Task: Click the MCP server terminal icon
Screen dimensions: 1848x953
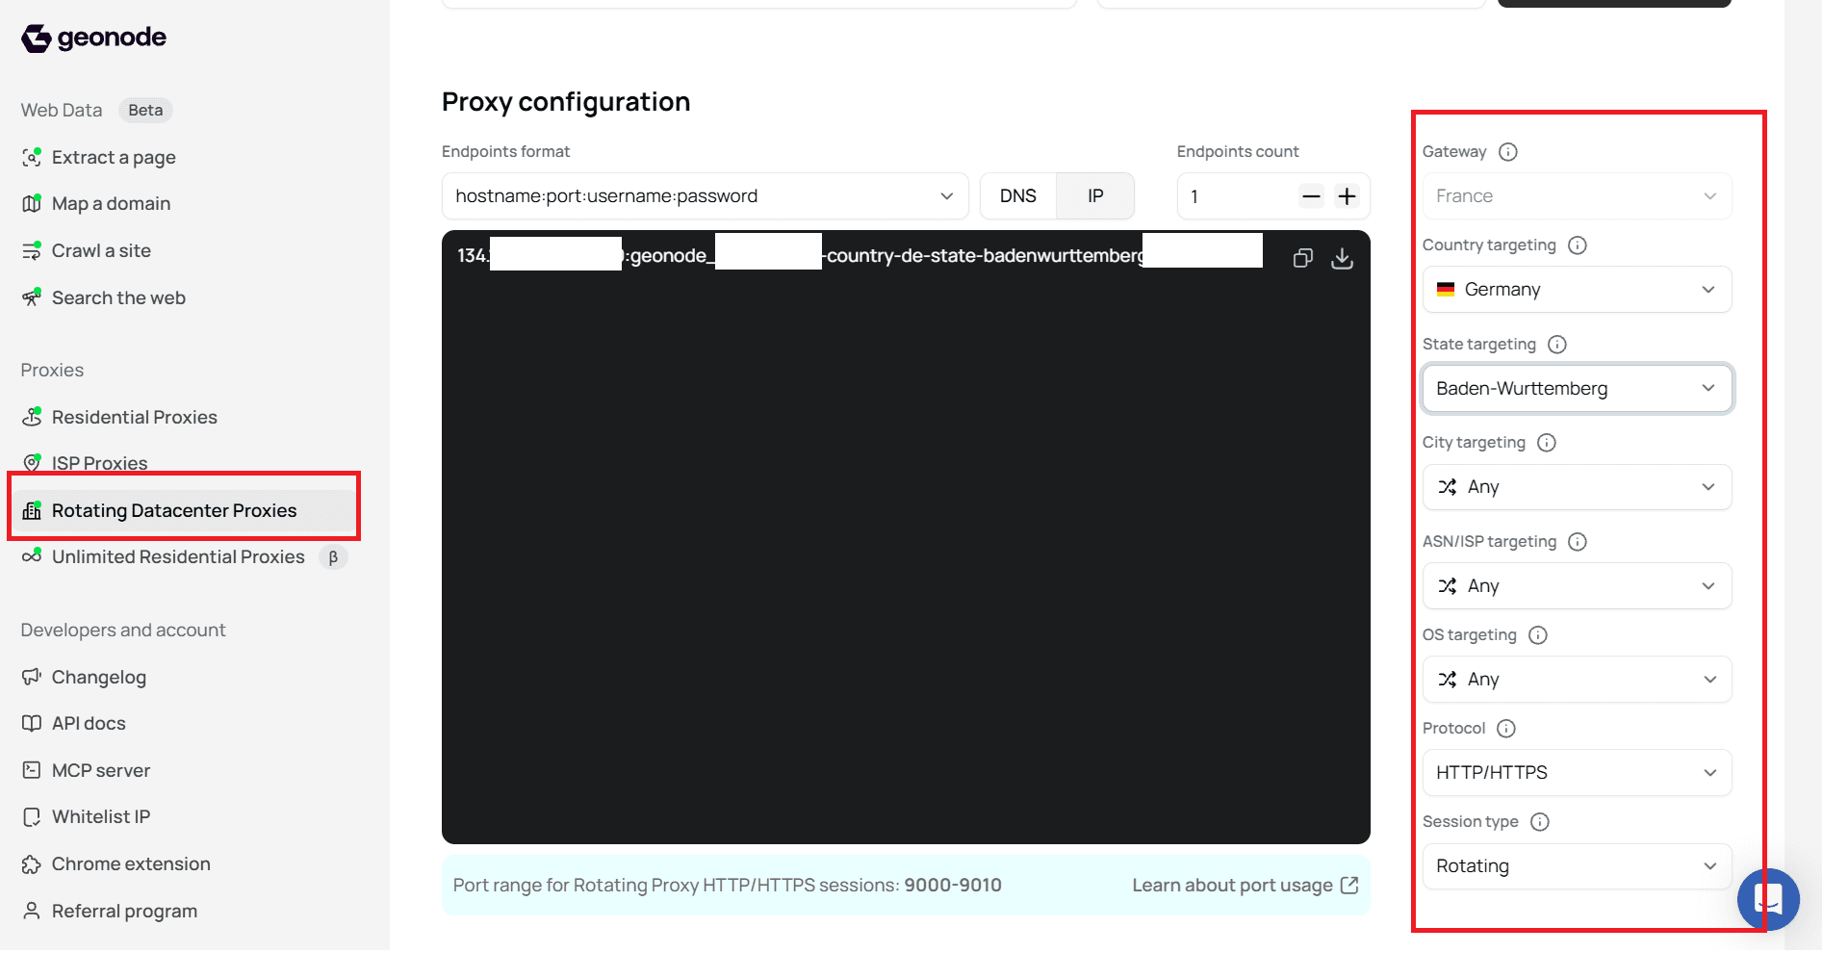Action: pyautogui.click(x=32, y=770)
